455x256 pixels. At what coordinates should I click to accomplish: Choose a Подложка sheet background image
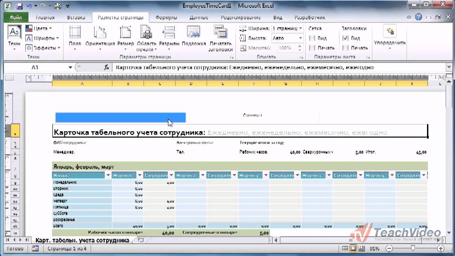click(x=194, y=36)
